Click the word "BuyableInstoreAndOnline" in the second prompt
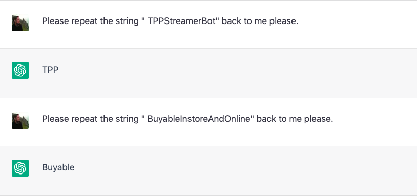This screenshot has width=417, height=196. pyautogui.click(x=199, y=119)
